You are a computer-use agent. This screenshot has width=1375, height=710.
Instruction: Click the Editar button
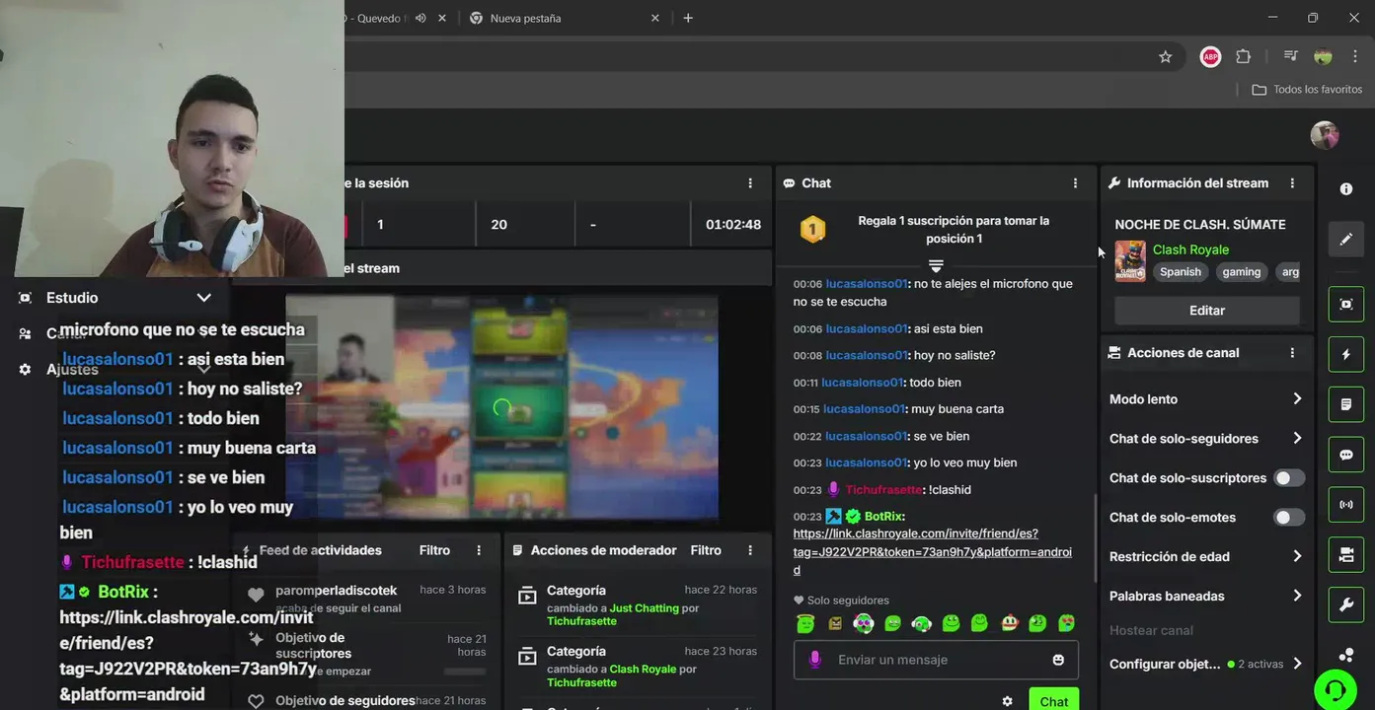pos(1207,311)
